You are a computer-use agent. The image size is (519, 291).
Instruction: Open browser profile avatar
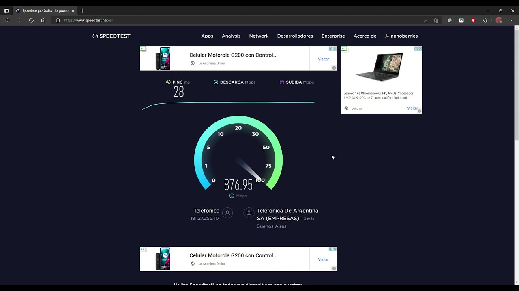499,20
